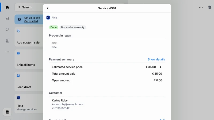214x120 pixels.
Task: Click Show details link in Payment summary
Action: [x=156, y=59]
